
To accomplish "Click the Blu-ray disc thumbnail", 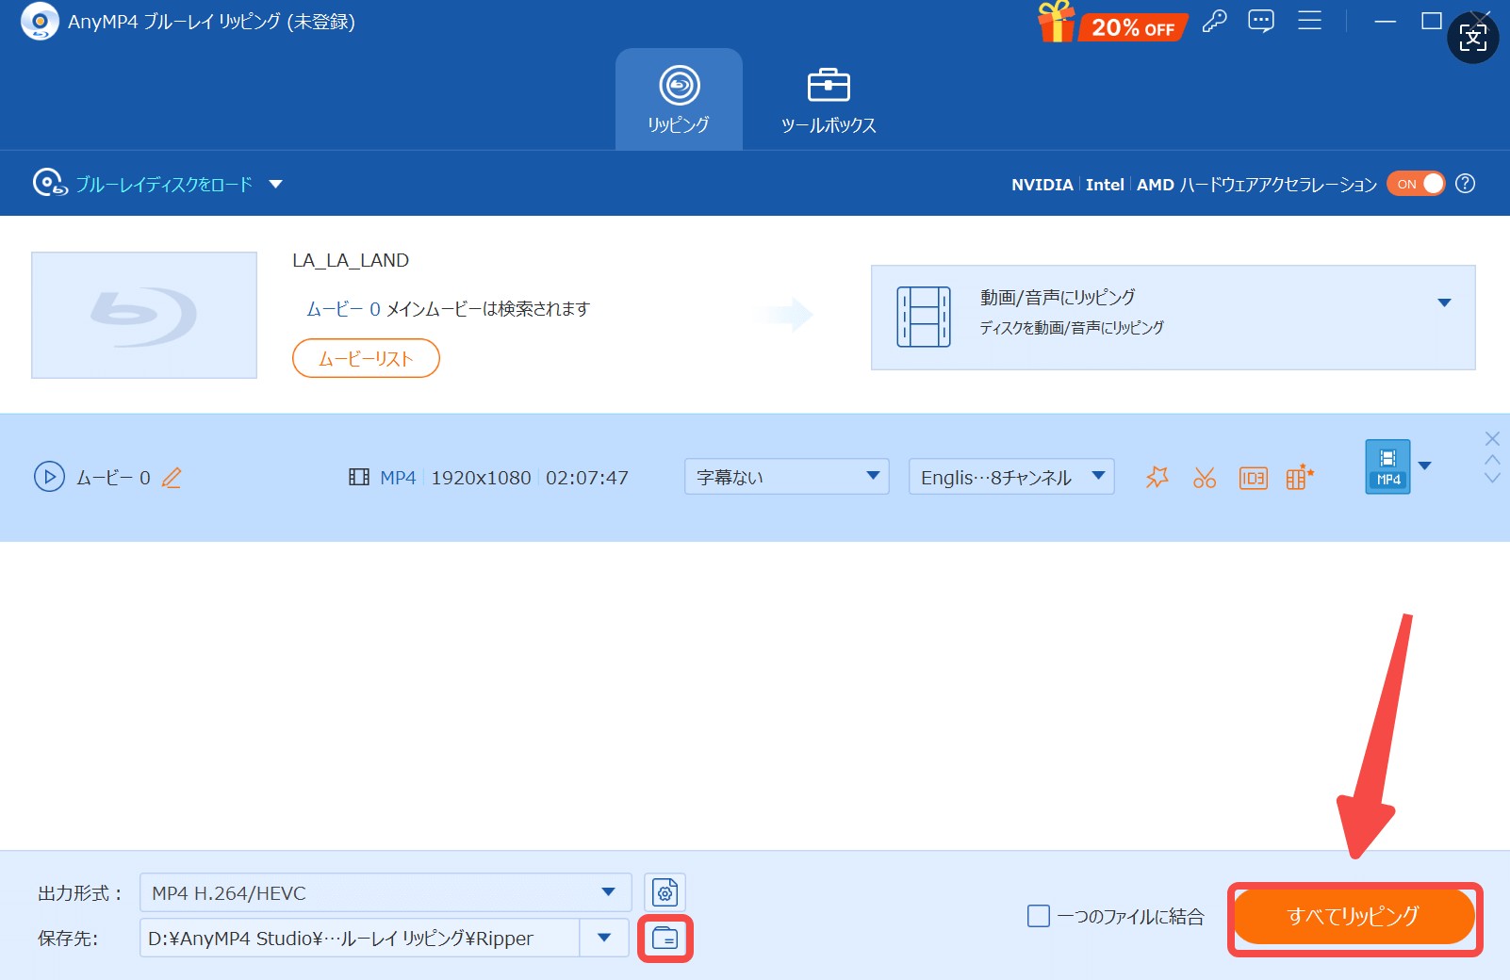I will (144, 315).
